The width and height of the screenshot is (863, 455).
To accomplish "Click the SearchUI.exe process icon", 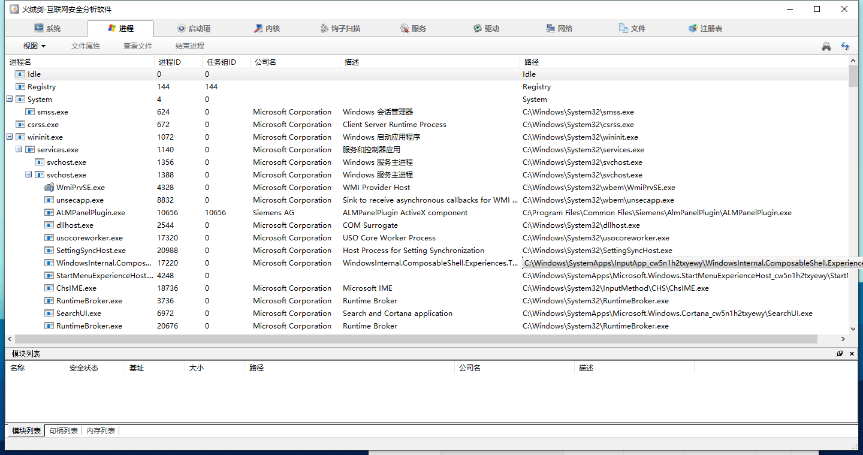I will click(x=49, y=314).
